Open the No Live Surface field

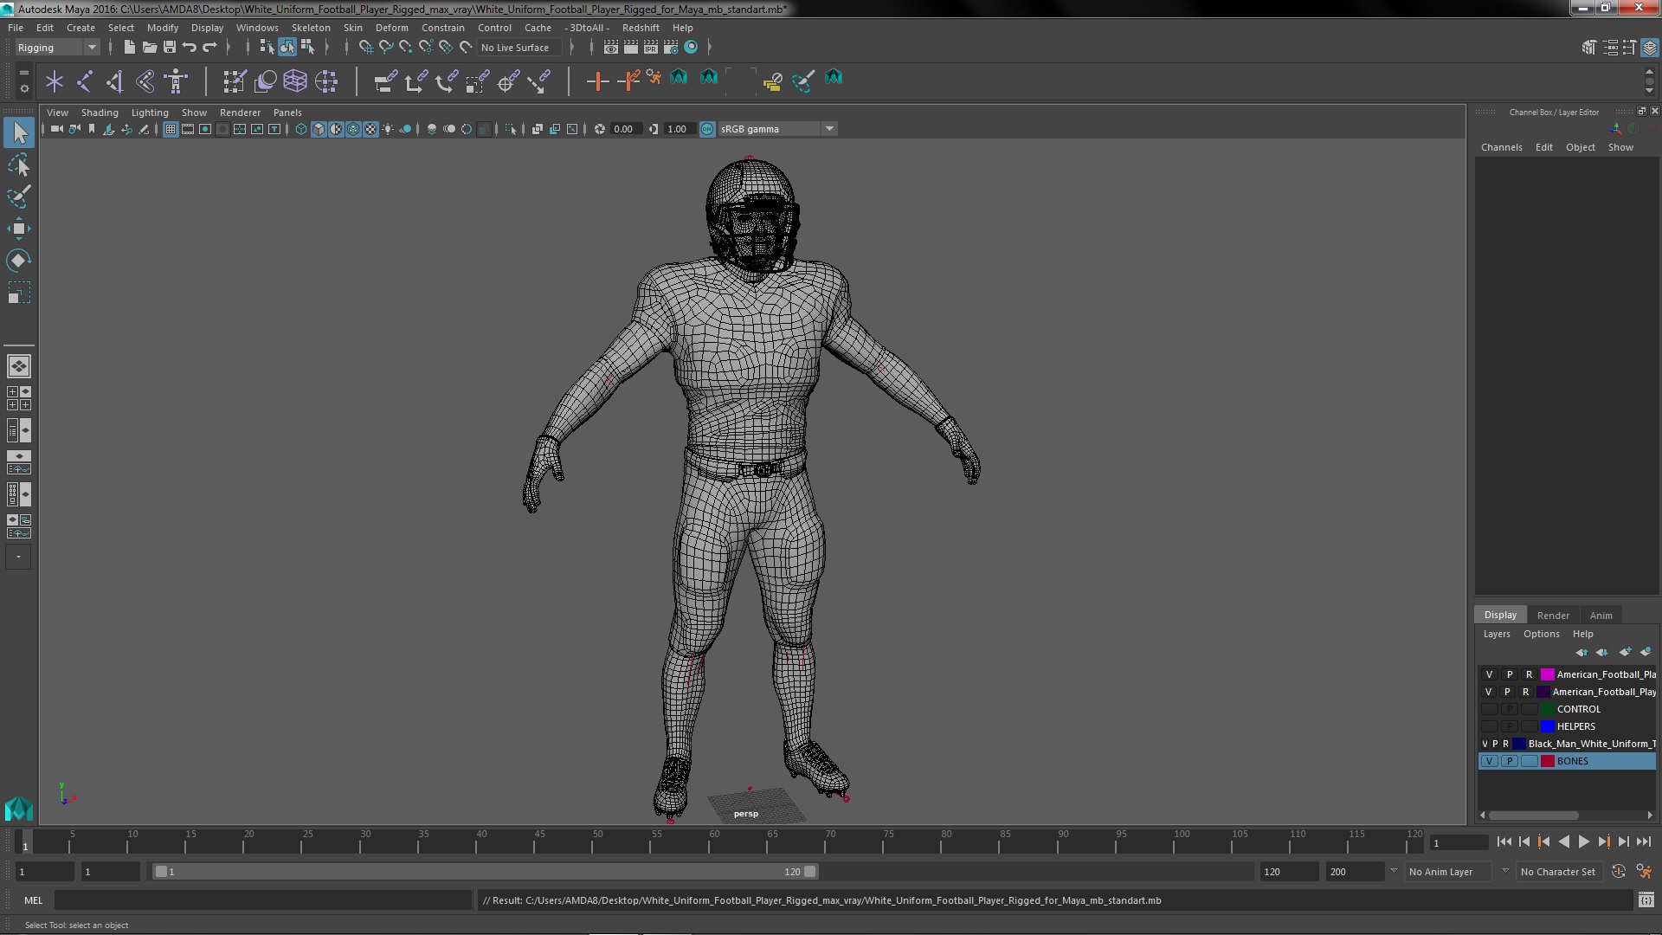(x=519, y=48)
